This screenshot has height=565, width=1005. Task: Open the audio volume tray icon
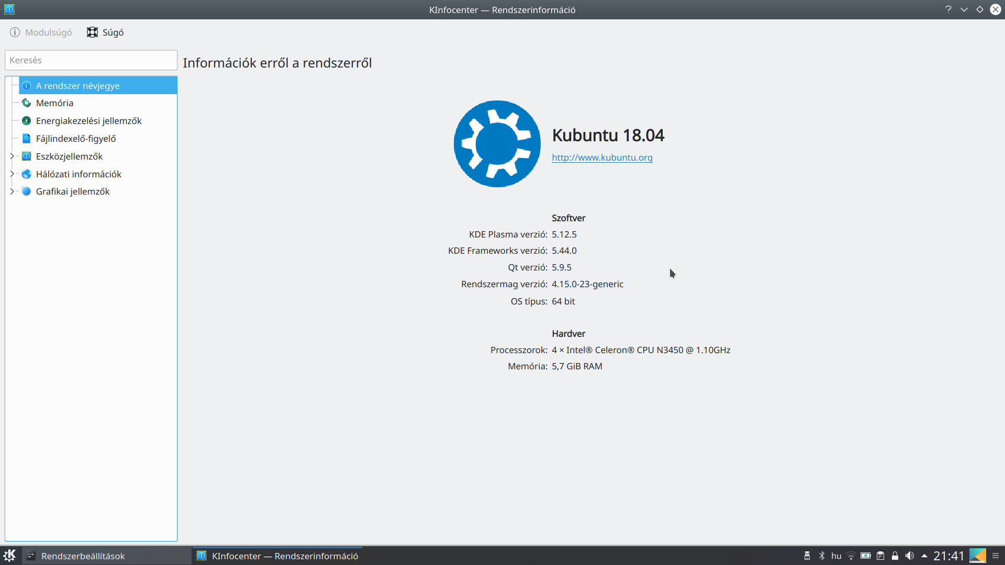910,556
